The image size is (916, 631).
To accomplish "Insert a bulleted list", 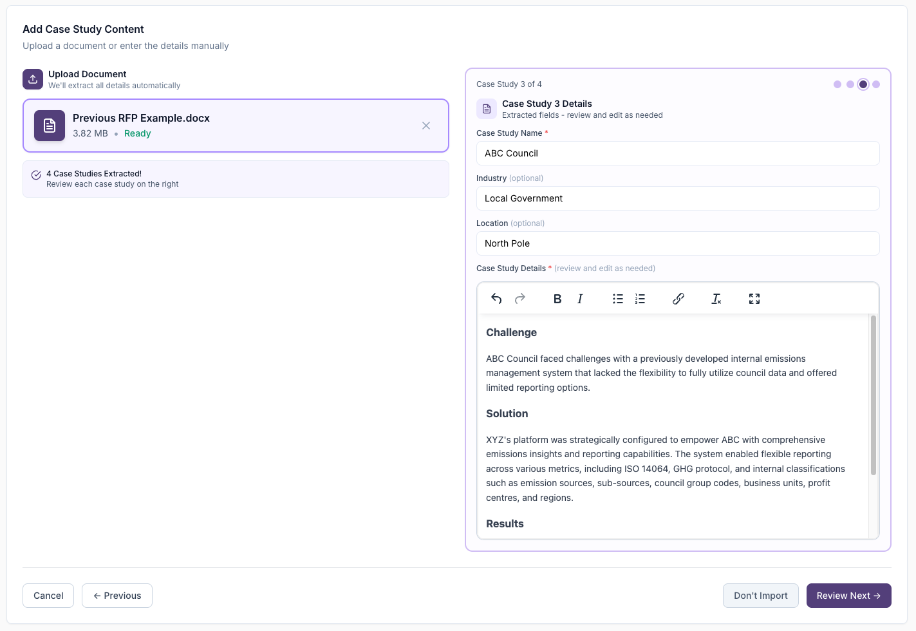I will tap(617, 298).
